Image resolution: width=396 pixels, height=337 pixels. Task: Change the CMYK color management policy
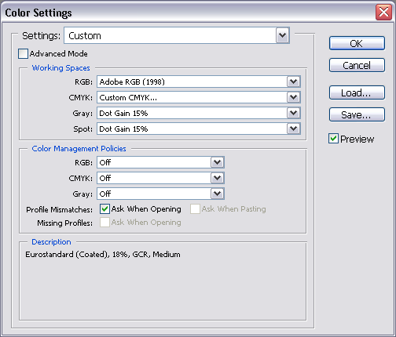pyautogui.click(x=160, y=178)
